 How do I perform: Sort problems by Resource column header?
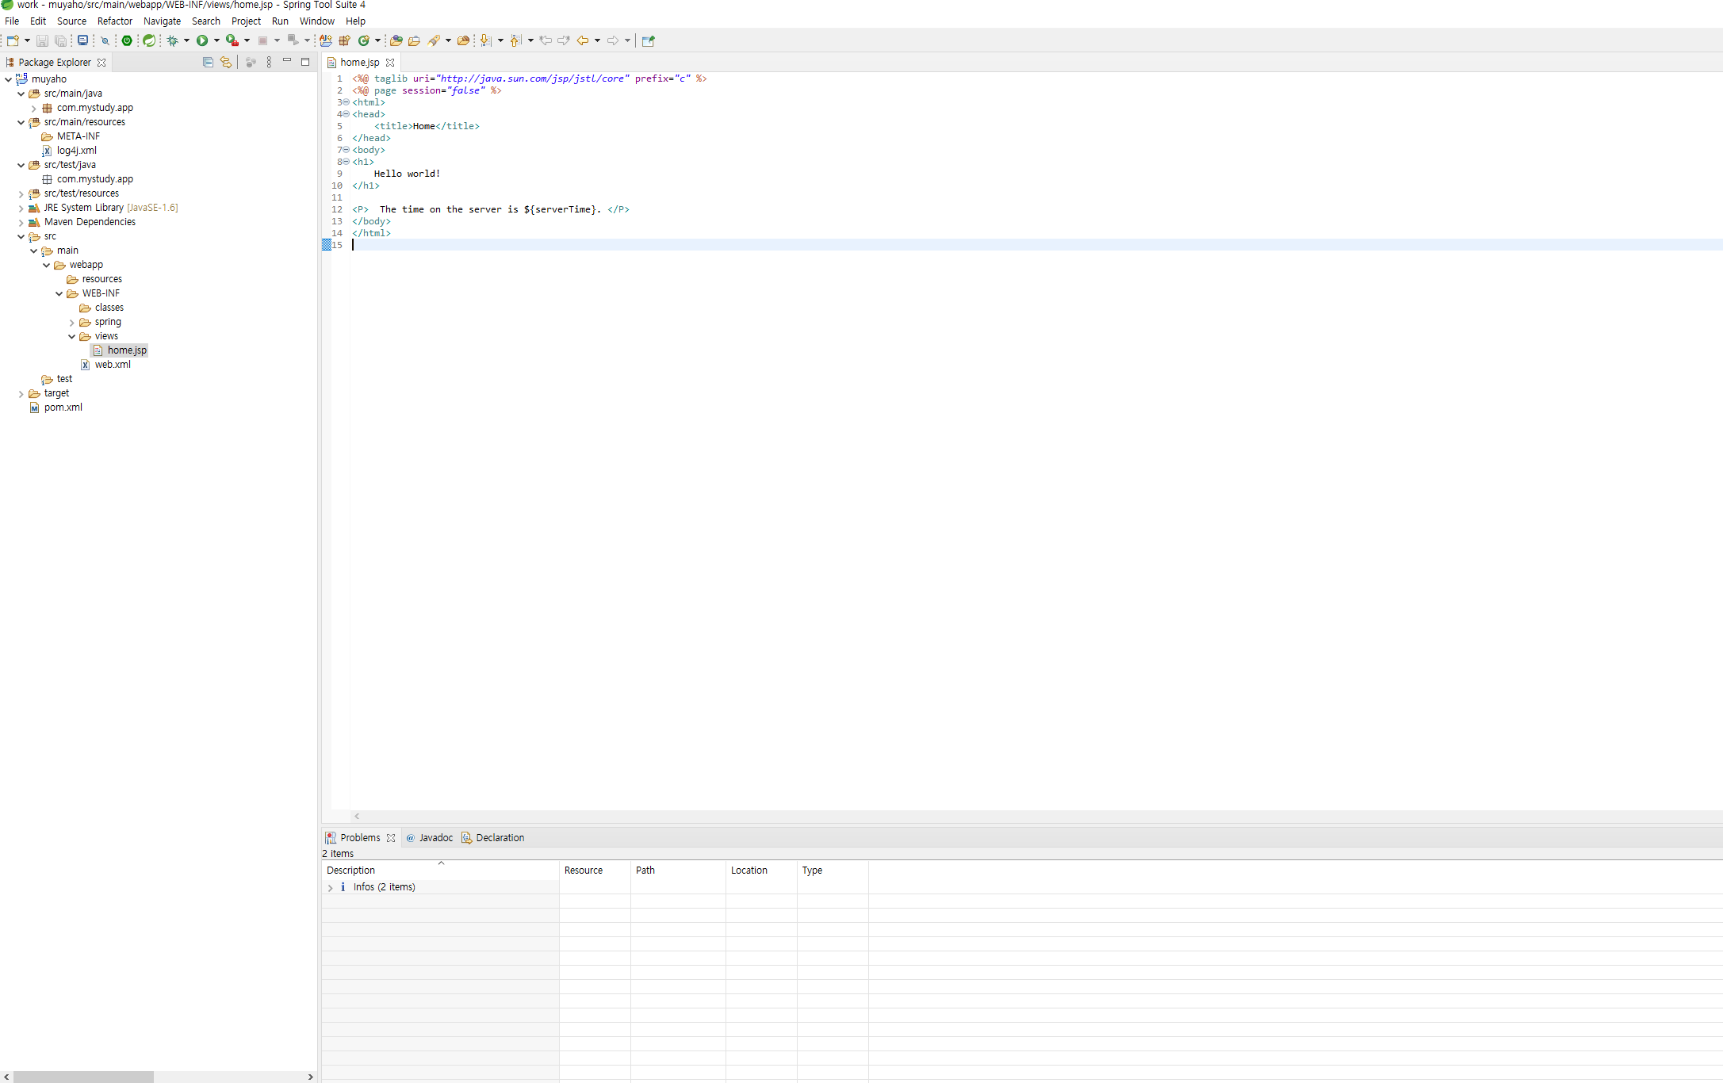[x=584, y=871]
